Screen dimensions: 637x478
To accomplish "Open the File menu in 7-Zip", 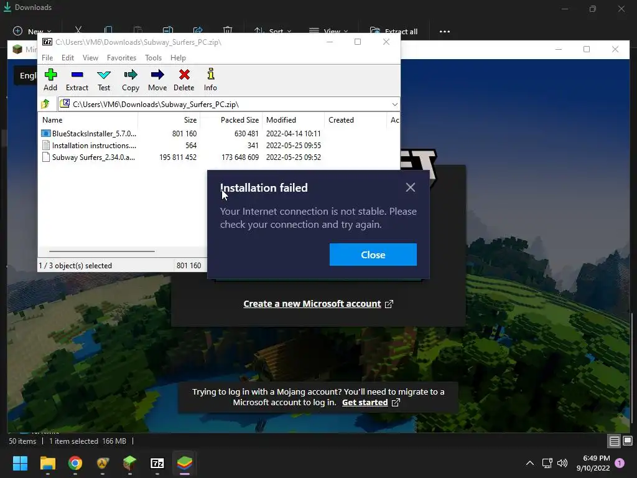I will point(47,58).
